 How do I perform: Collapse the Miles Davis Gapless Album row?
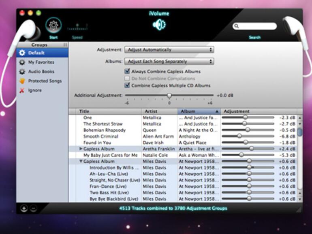pos(81,162)
